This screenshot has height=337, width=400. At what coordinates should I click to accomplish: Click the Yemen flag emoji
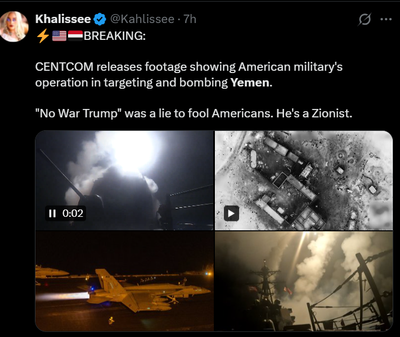point(75,36)
